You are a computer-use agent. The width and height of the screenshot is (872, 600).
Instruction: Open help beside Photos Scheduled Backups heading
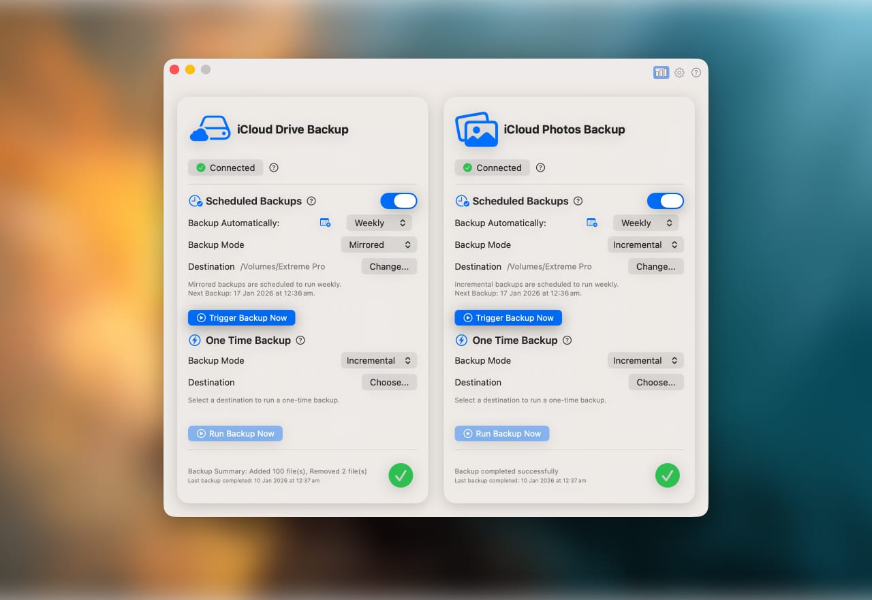click(578, 201)
